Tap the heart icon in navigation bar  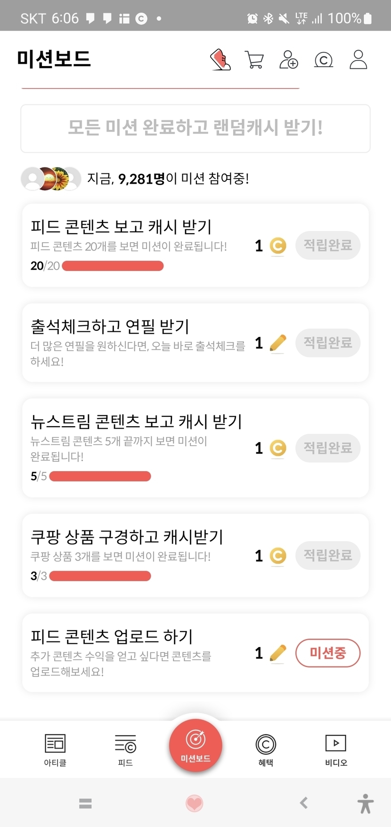[x=195, y=803]
